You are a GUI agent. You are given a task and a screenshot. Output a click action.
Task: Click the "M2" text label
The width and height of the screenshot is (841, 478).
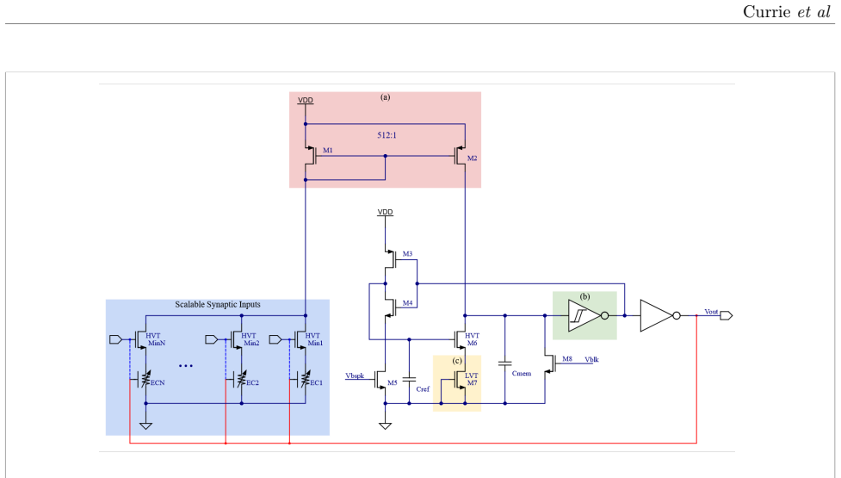tap(472, 158)
